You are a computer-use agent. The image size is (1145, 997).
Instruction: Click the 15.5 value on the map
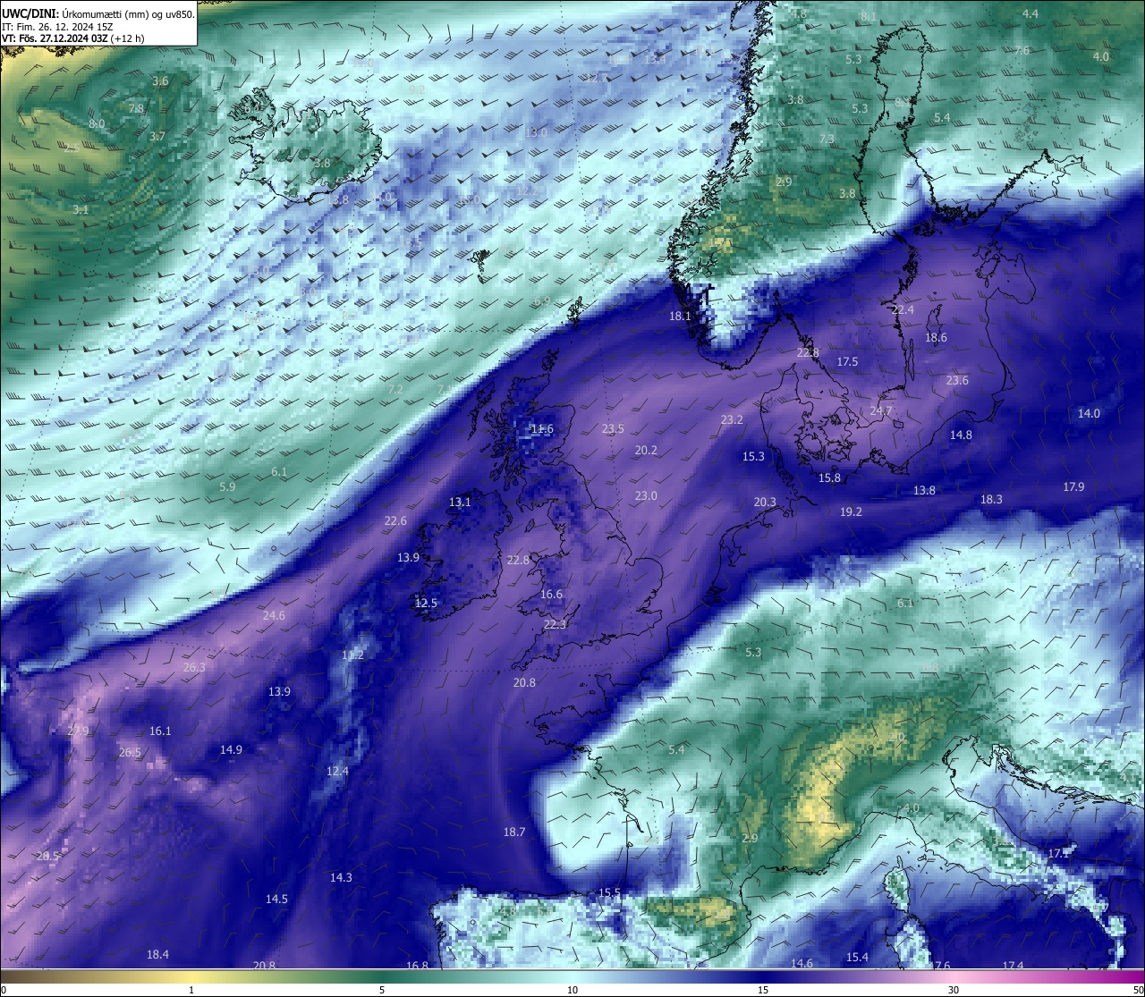pos(609,892)
